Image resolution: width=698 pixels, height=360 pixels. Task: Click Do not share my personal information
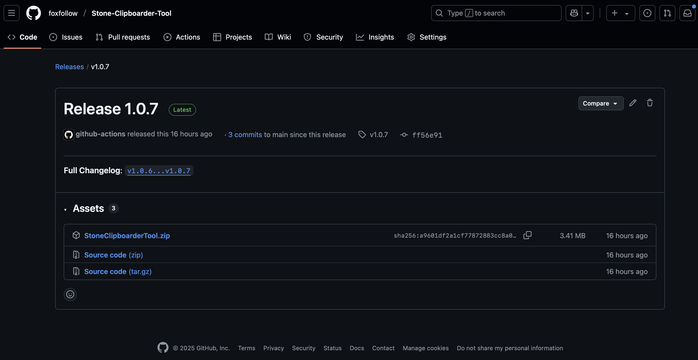[510, 348]
